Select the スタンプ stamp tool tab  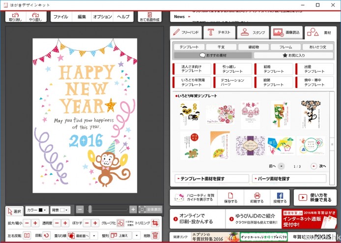click(x=253, y=32)
